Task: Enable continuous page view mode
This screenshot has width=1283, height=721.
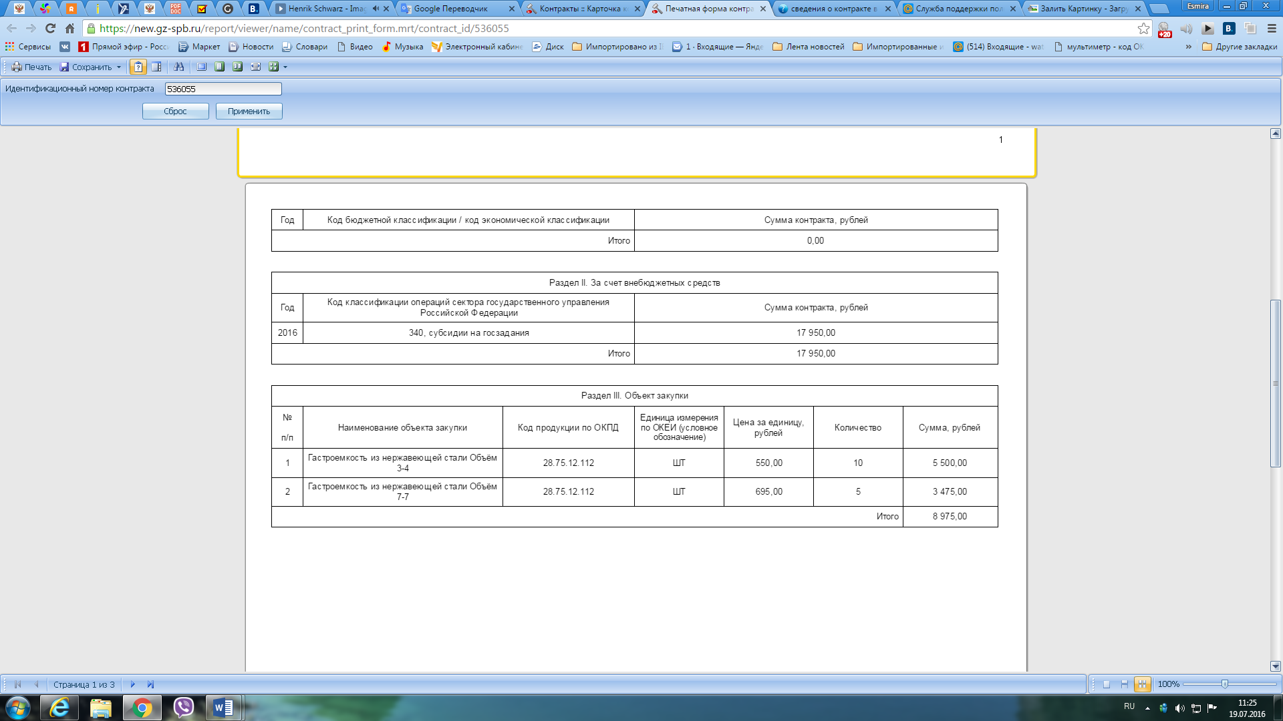Action: click(1125, 684)
